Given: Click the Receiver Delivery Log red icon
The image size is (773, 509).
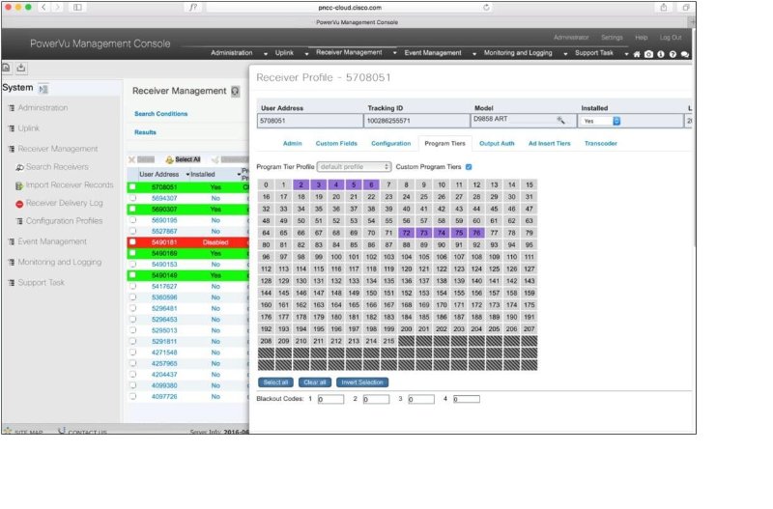Looking at the screenshot, I should coord(19,204).
